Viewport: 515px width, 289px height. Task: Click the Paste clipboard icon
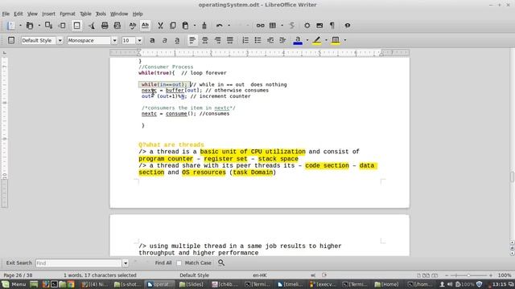coord(185,26)
